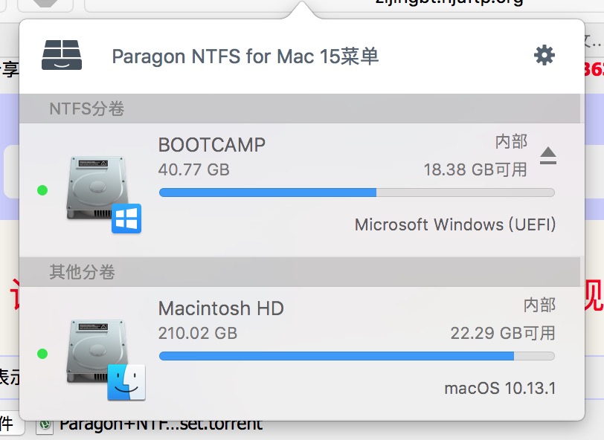
Task: Open settings with the gear icon
Action: click(x=544, y=55)
